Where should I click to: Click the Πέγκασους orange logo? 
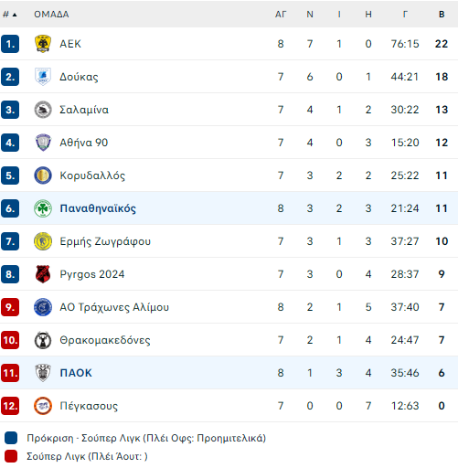pyautogui.click(x=43, y=406)
